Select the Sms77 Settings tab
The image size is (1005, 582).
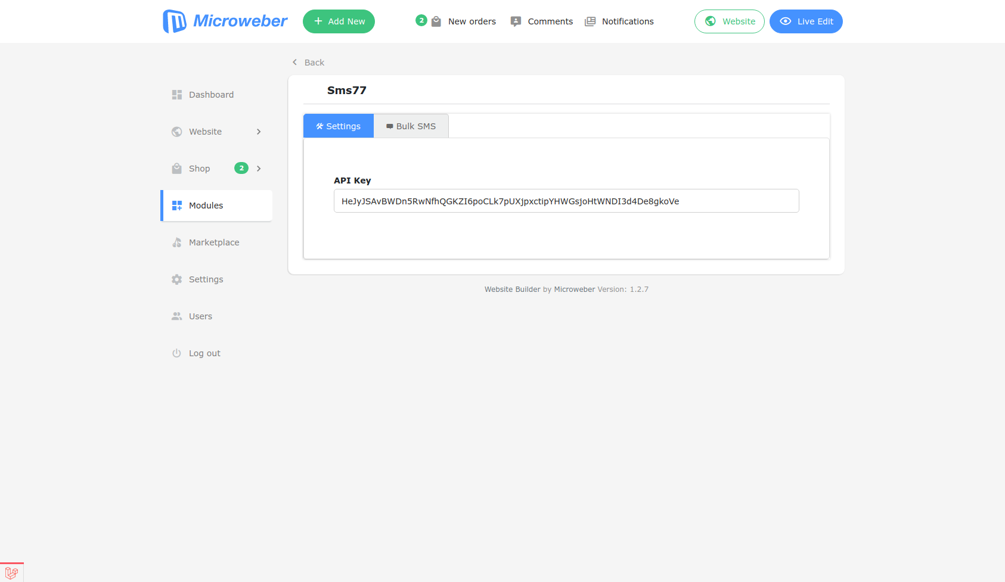pos(339,126)
